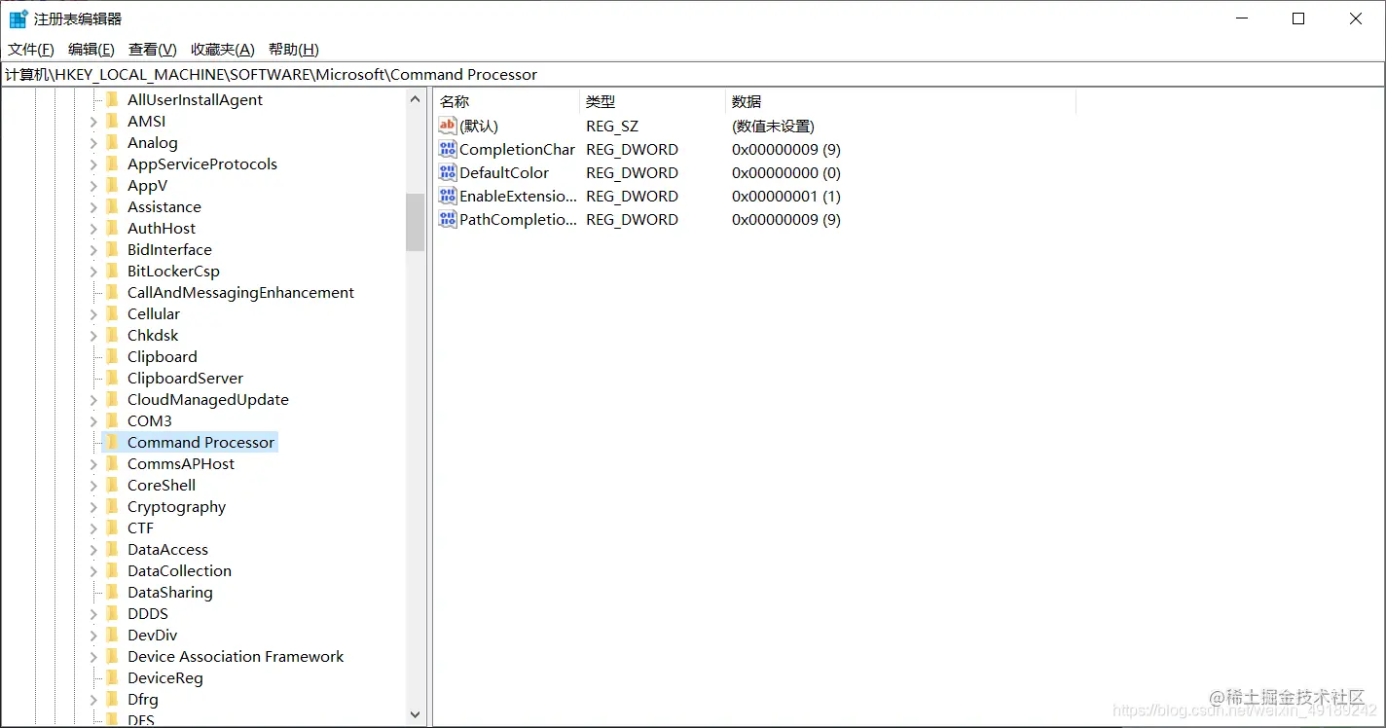1386x728 pixels.
Task: Click the REG_SZ icon beside (默认)
Action: coord(447,126)
